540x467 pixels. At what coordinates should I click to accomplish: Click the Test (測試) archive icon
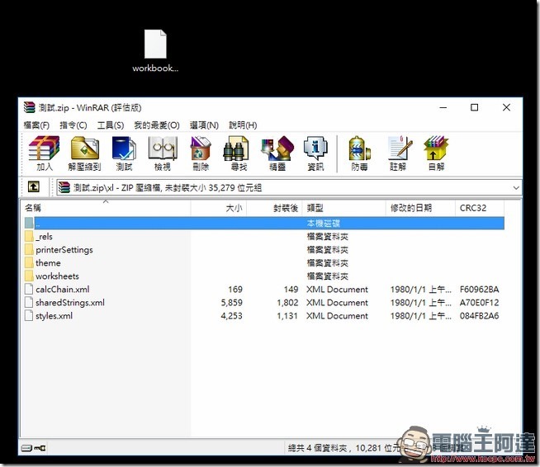point(124,153)
